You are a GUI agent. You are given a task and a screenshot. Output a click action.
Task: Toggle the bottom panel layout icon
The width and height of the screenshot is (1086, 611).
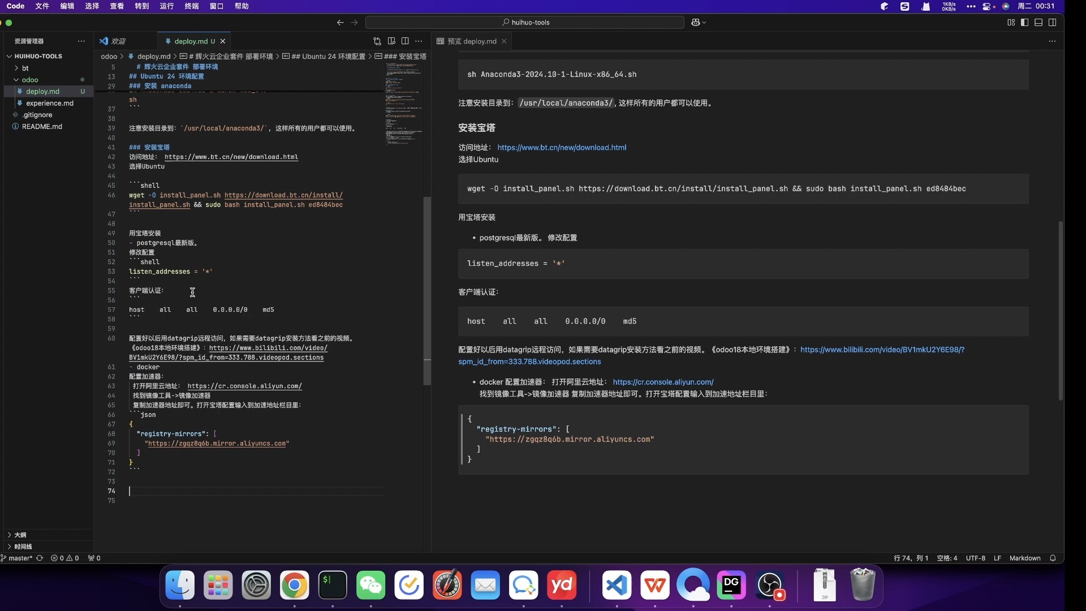(x=1038, y=23)
